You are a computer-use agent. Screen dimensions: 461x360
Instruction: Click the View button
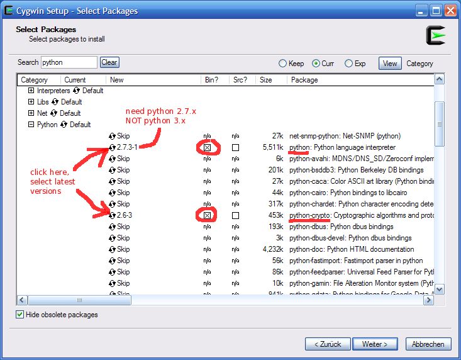coord(390,64)
